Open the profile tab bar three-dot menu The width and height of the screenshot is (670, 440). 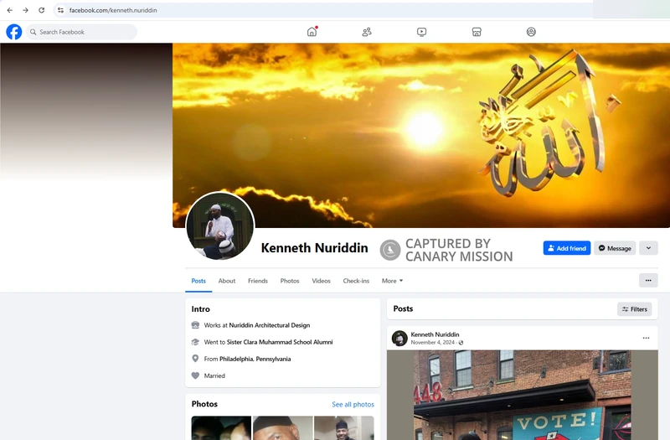tap(648, 281)
